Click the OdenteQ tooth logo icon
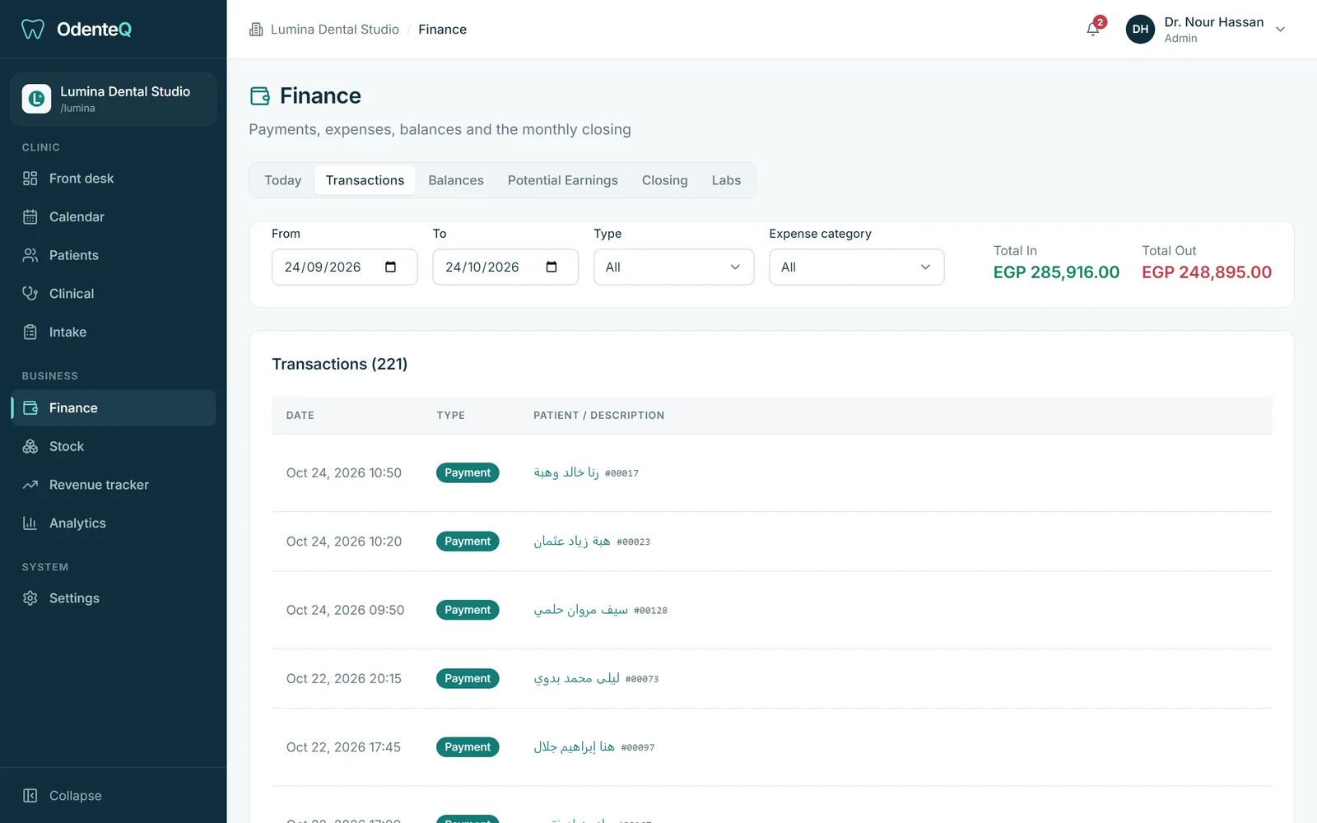1317x823 pixels. pyautogui.click(x=32, y=30)
